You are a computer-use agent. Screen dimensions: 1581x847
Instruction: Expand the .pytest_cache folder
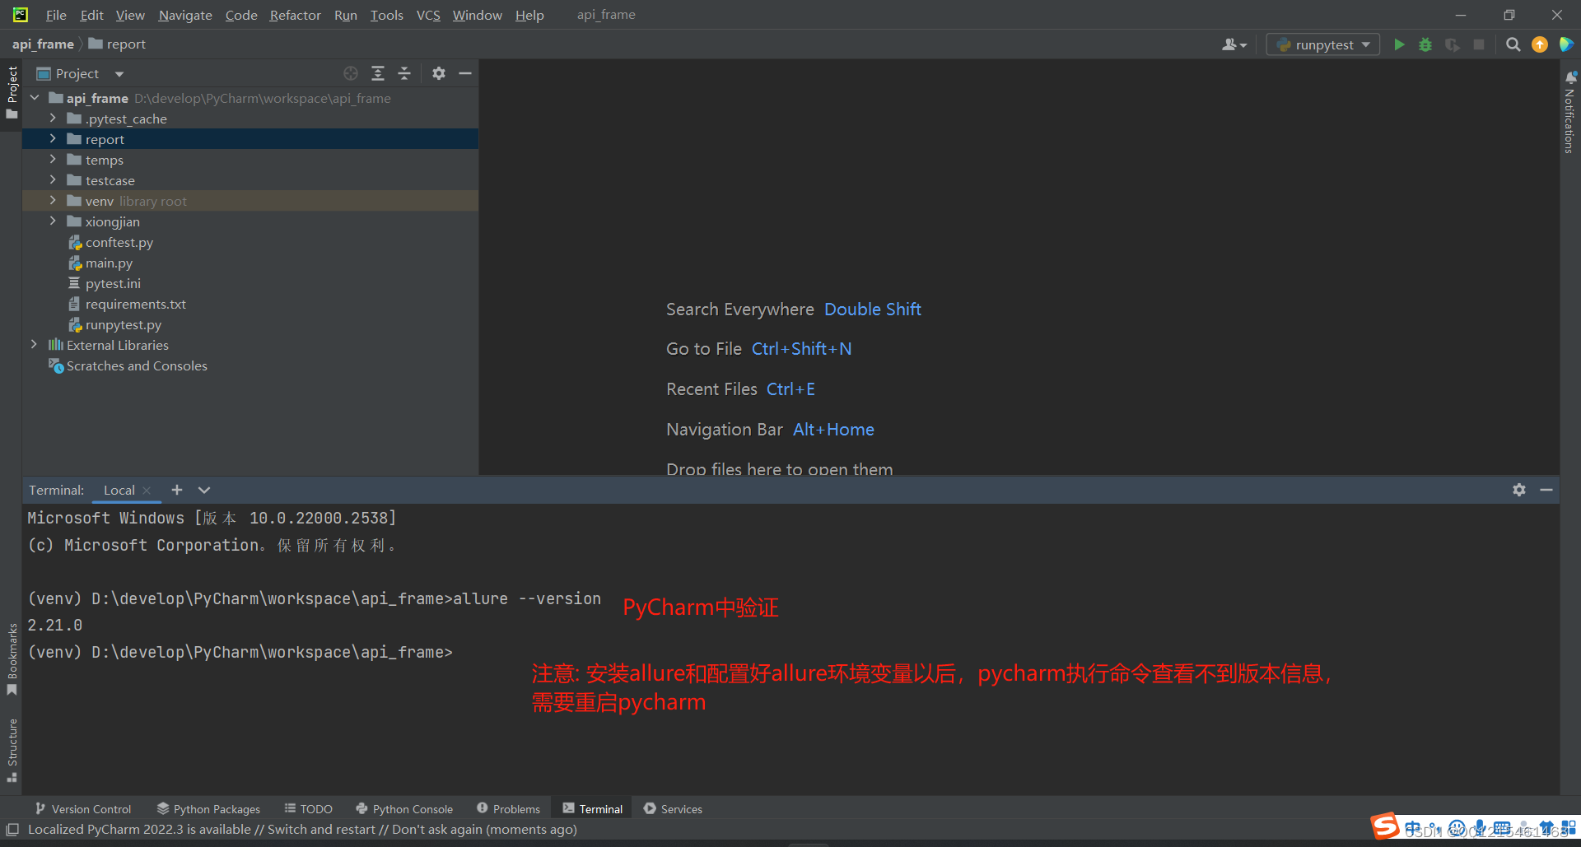pyautogui.click(x=53, y=119)
